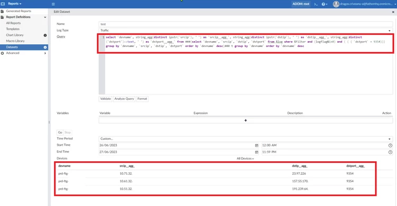Click the Start Time calendar icon

coord(256,145)
